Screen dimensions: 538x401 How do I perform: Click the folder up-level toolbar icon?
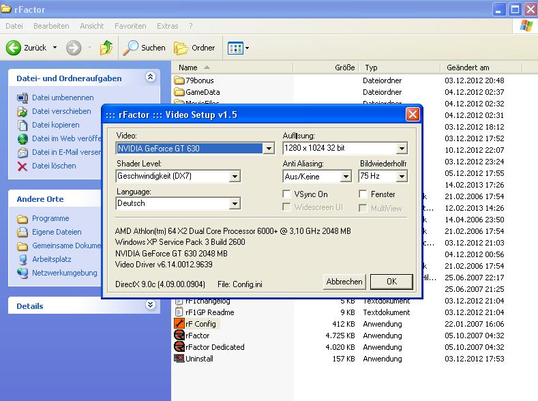[106, 48]
